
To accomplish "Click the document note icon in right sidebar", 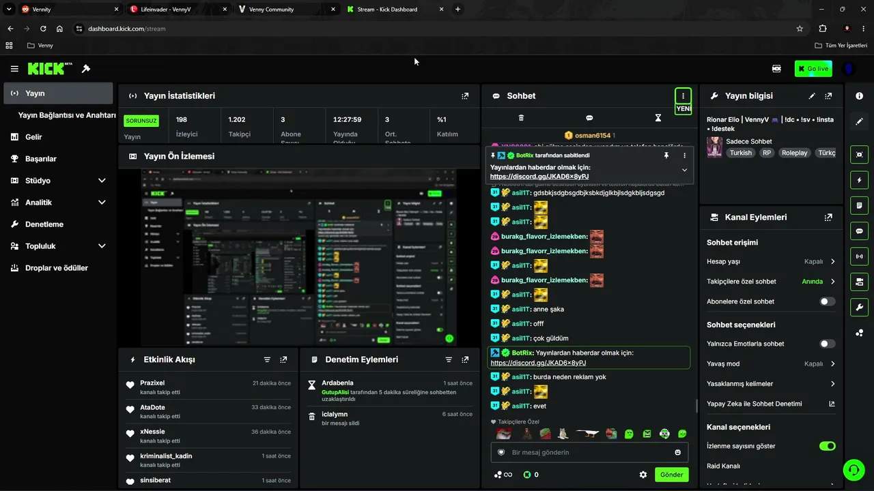I will [860, 205].
